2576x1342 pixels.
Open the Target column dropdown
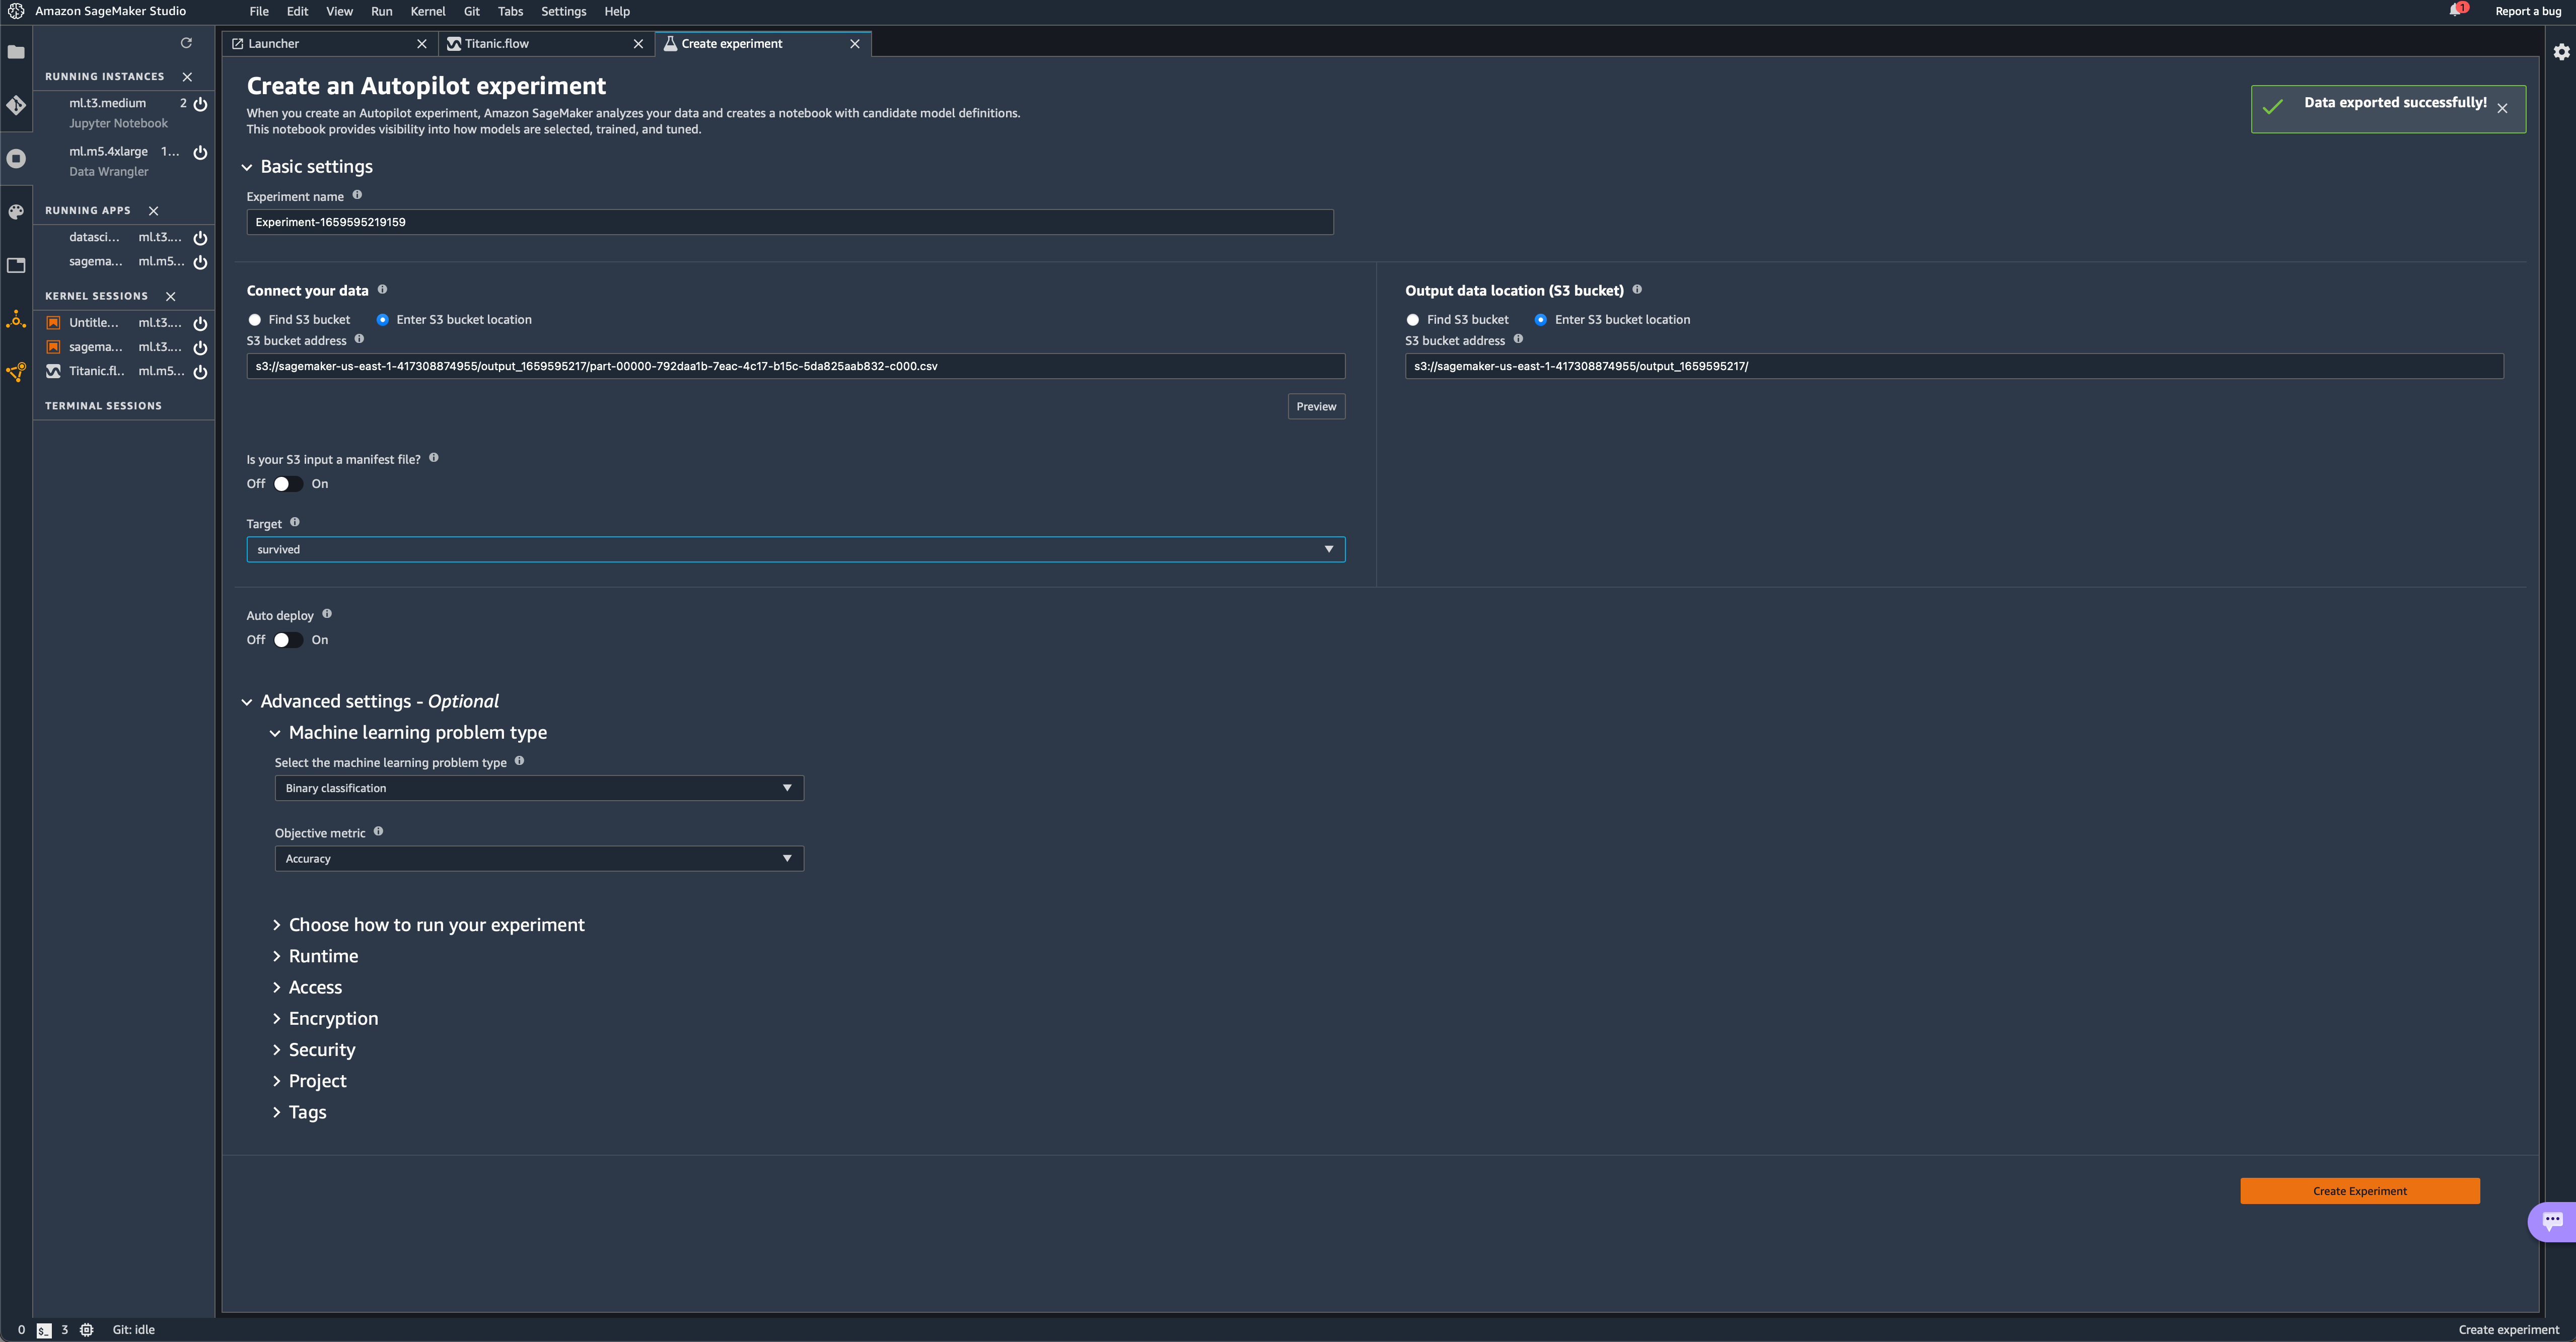point(795,549)
